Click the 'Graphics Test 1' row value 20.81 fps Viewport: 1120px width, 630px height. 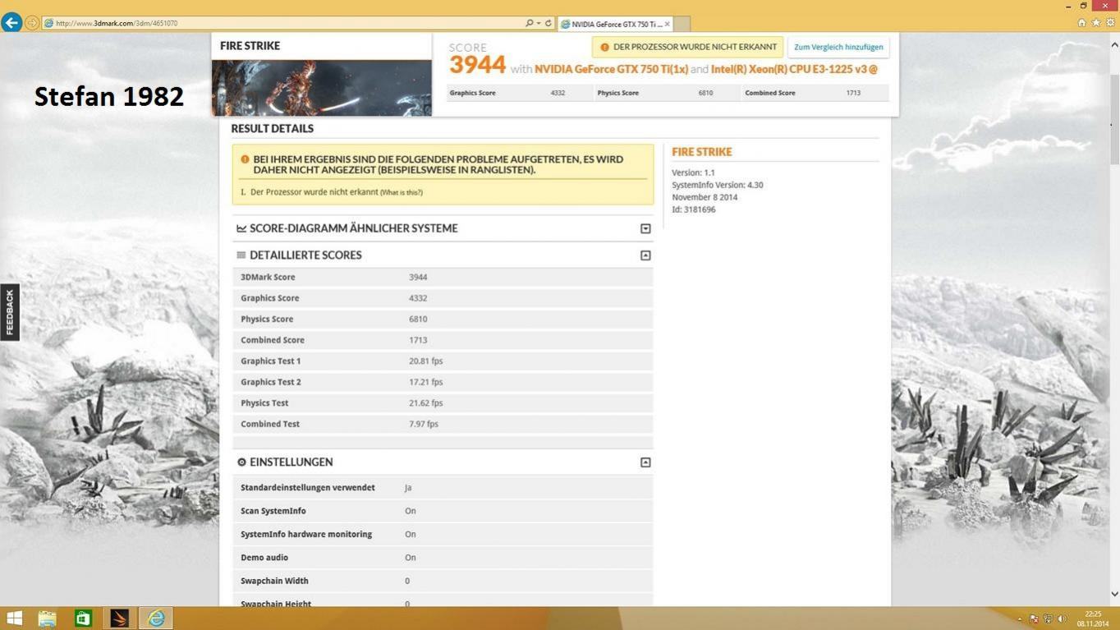(x=425, y=361)
